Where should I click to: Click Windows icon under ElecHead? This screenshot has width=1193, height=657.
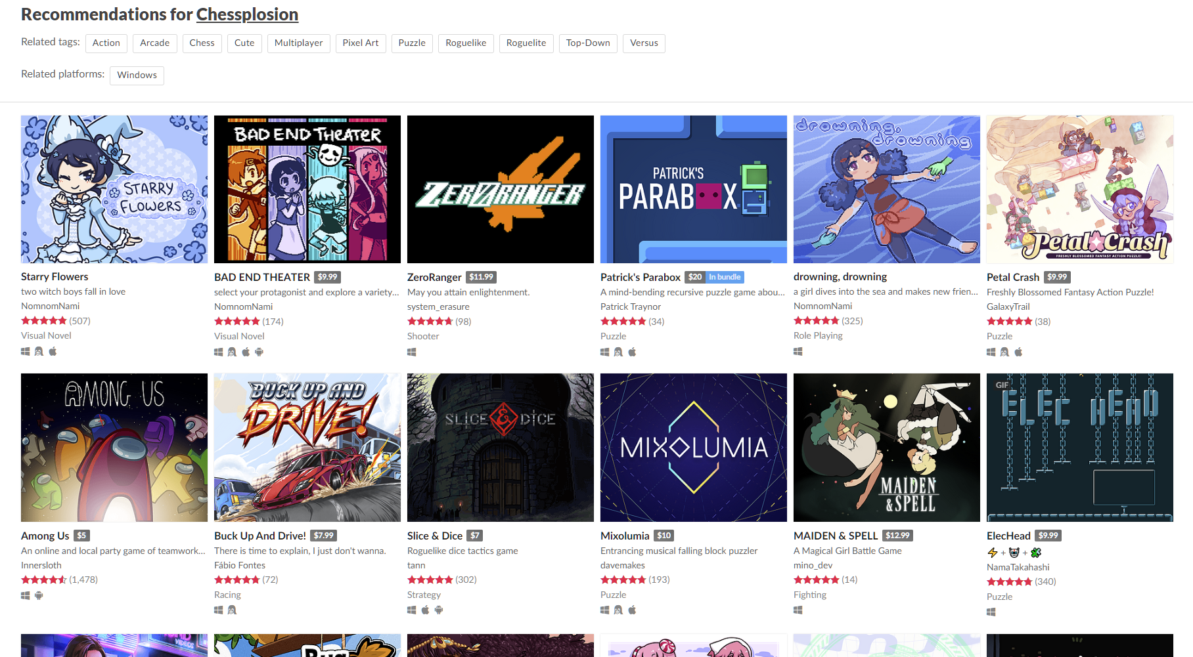coord(991,612)
